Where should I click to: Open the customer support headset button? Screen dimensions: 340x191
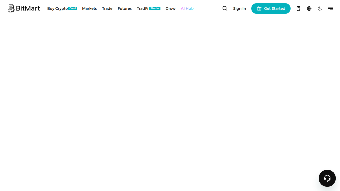point(327,178)
